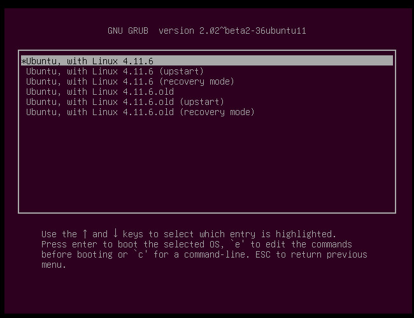Click the down arrow symbol in help text
This screenshot has height=318, width=414.
pos(115,234)
